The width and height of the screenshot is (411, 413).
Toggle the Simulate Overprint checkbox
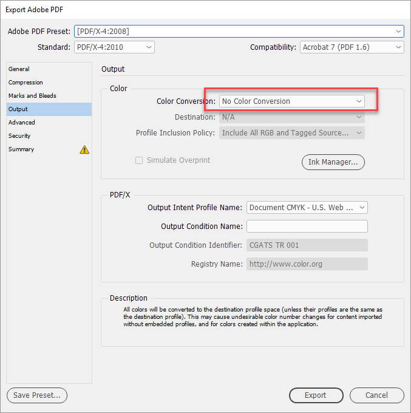[x=139, y=160]
